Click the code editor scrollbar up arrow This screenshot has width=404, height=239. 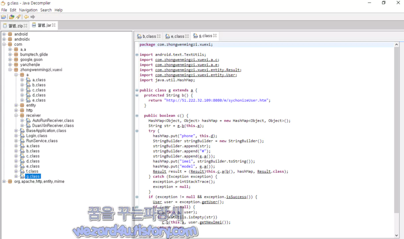(x=396, y=44)
